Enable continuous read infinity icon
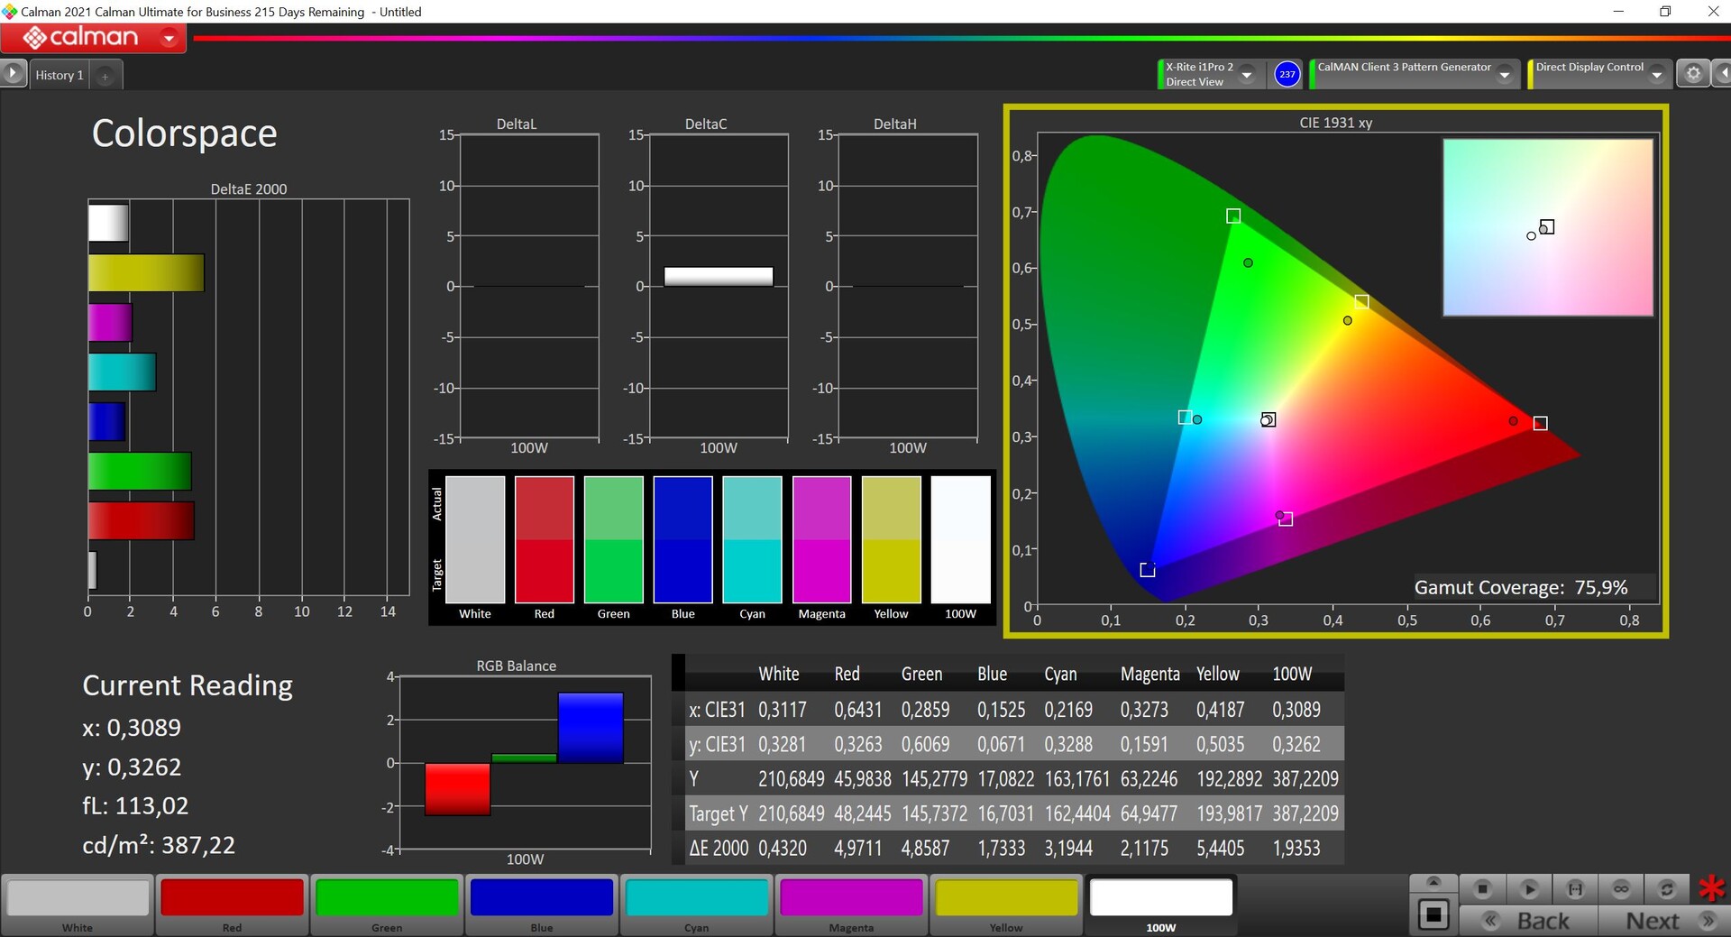 coord(1621,889)
